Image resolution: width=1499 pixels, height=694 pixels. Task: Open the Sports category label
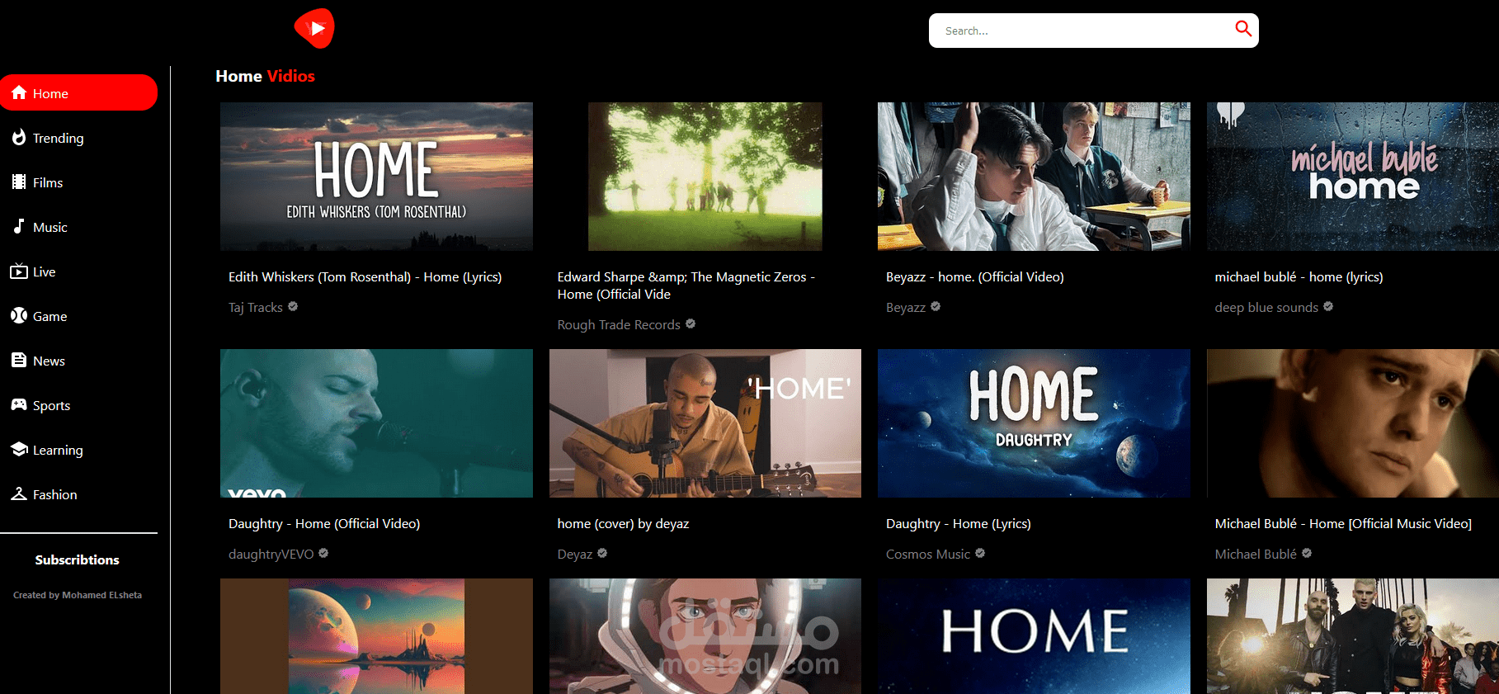51,406
